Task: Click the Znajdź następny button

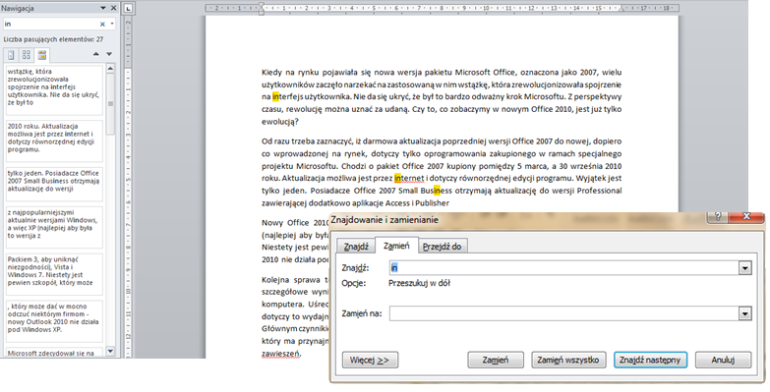Action: click(650, 360)
